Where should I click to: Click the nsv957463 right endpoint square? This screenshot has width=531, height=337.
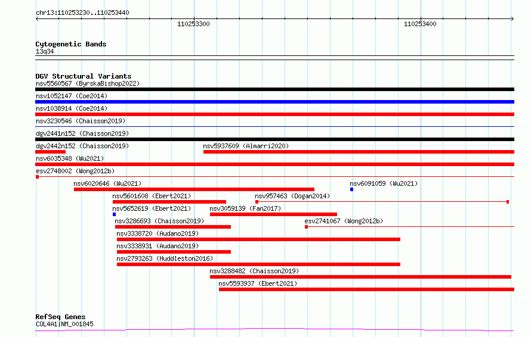pyautogui.click(x=508, y=202)
